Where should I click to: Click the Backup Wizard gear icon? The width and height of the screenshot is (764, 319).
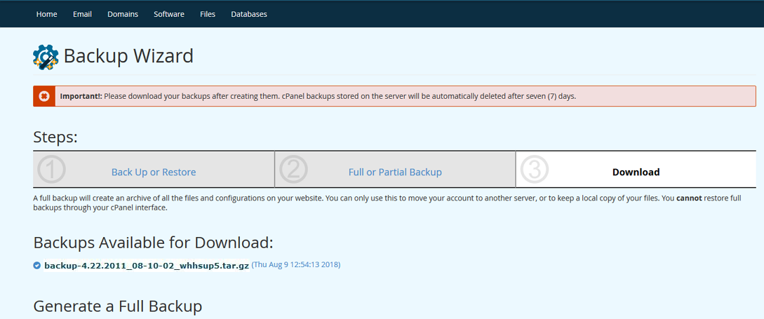[46, 57]
